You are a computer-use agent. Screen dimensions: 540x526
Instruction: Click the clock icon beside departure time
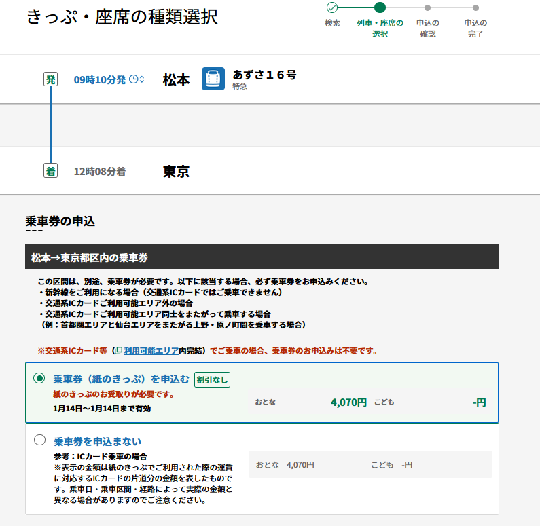click(x=133, y=79)
